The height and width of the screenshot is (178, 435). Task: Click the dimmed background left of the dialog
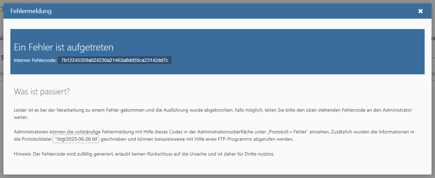click(1, 104)
